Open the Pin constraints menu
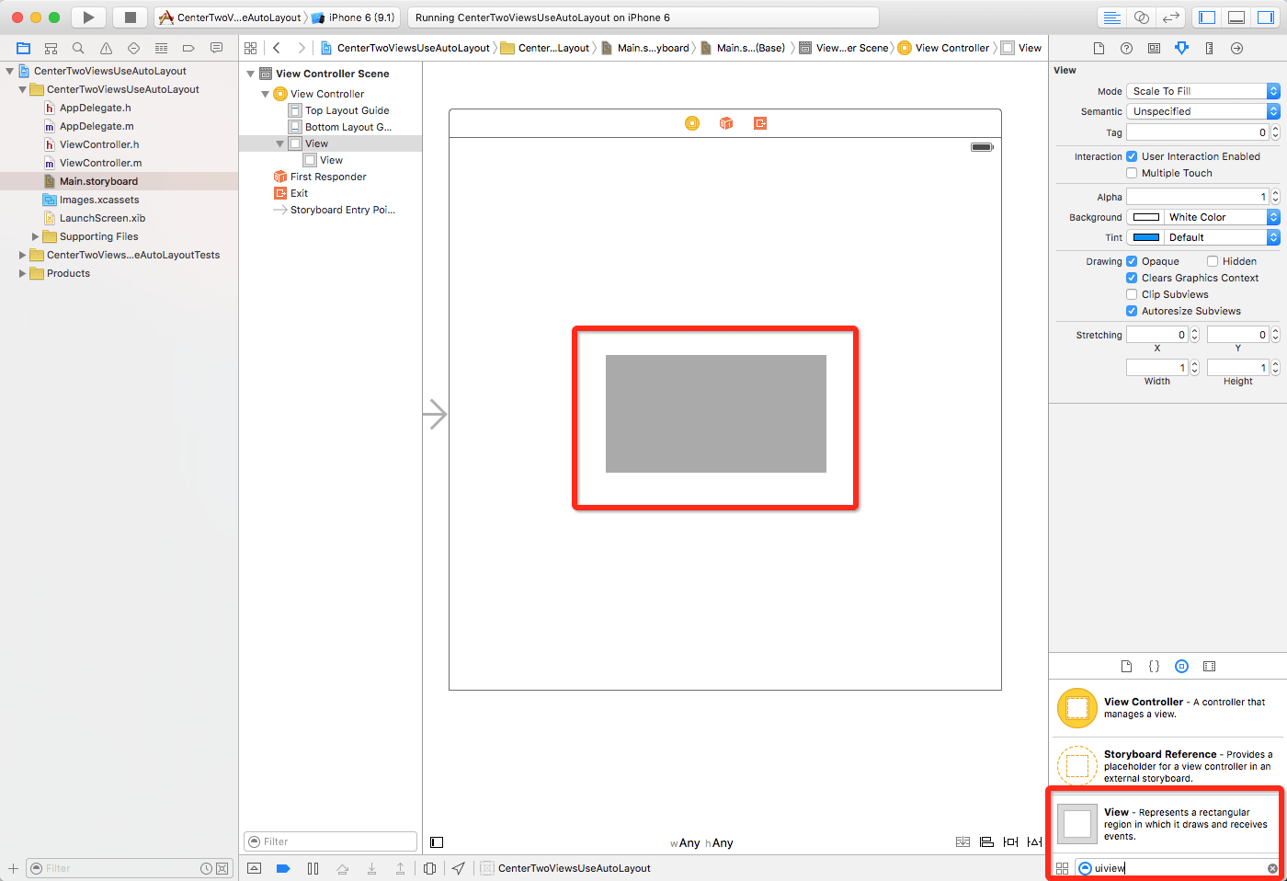 click(x=1010, y=842)
